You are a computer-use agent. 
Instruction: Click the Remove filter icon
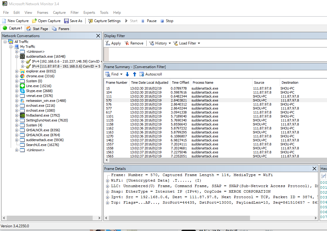click(127, 43)
